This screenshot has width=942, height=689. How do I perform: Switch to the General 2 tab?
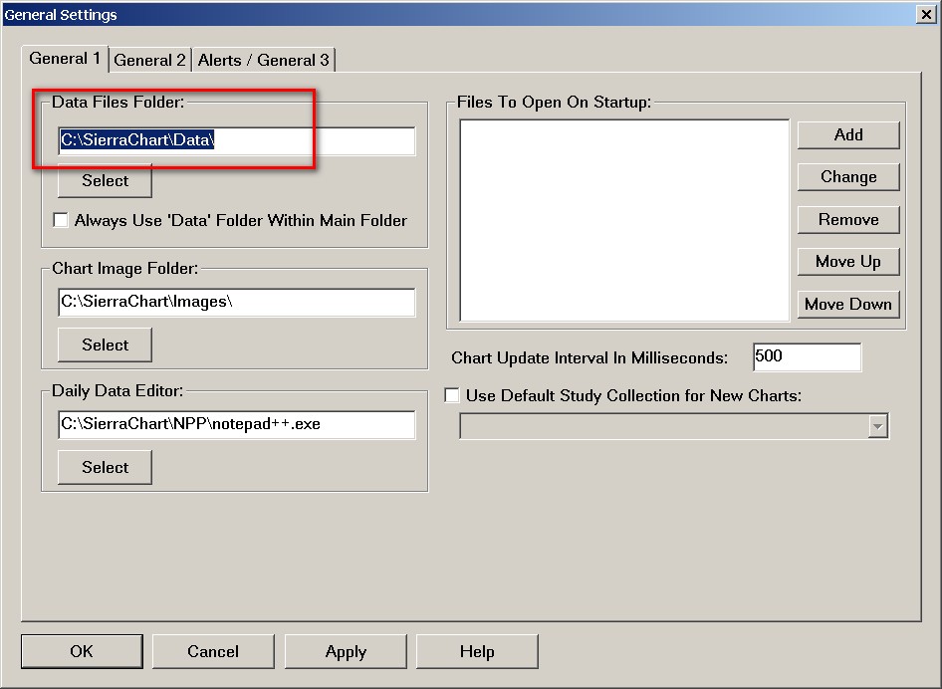(150, 60)
